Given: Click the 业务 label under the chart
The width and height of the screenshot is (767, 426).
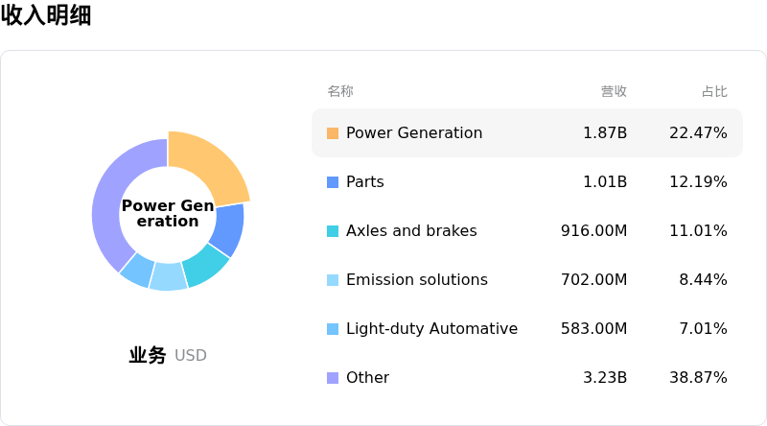Looking at the screenshot, I should tap(148, 356).
